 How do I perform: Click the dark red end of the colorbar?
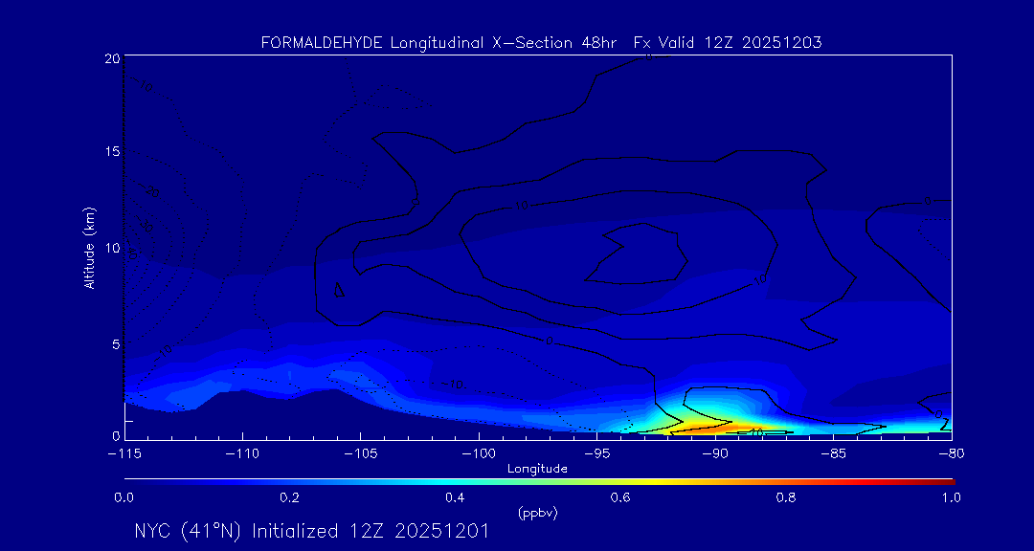coord(947,482)
